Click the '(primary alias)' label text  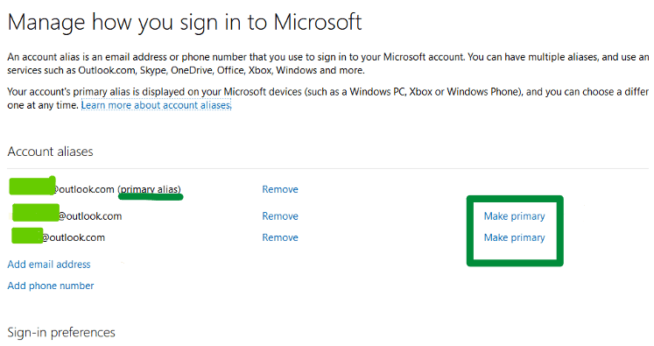[150, 189]
